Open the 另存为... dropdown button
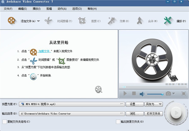The height and width of the screenshot is (131, 189). pyautogui.click(x=154, y=104)
